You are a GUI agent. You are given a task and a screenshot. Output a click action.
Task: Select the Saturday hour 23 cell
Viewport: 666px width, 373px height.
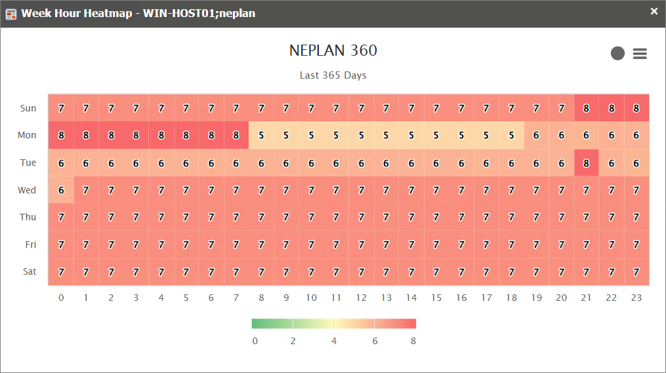[x=636, y=271]
